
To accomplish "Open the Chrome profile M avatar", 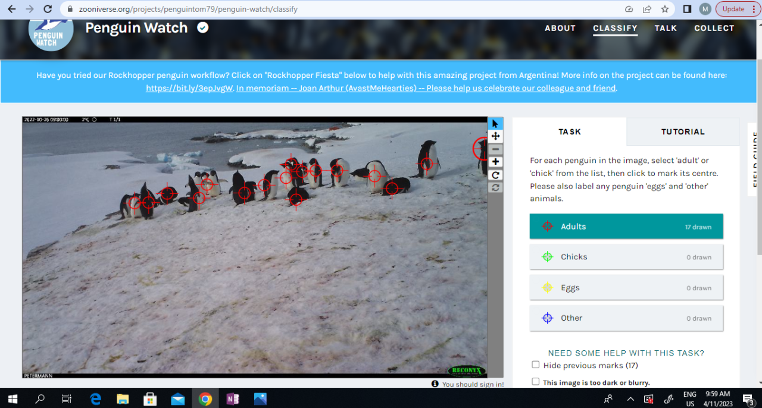I will tap(705, 9).
